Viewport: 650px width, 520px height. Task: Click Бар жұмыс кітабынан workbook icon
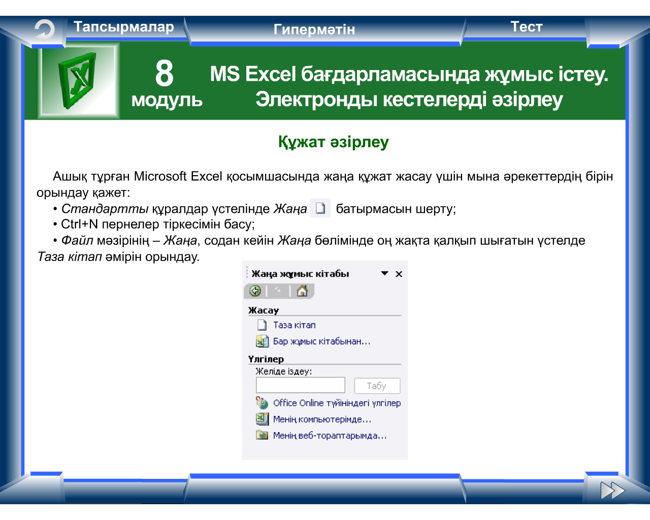tap(262, 341)
